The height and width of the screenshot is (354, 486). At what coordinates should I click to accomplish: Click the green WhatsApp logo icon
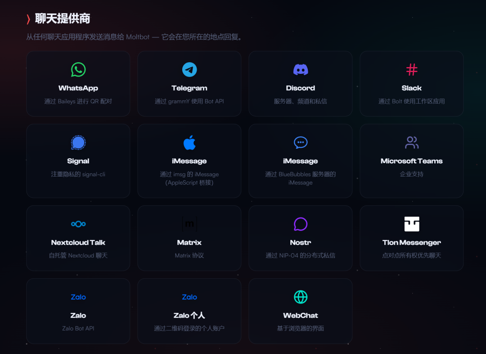tap(78, 69)
